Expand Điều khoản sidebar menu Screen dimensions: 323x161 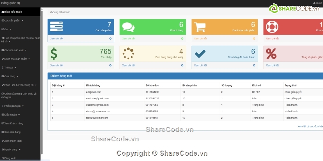tap(20, 115)
